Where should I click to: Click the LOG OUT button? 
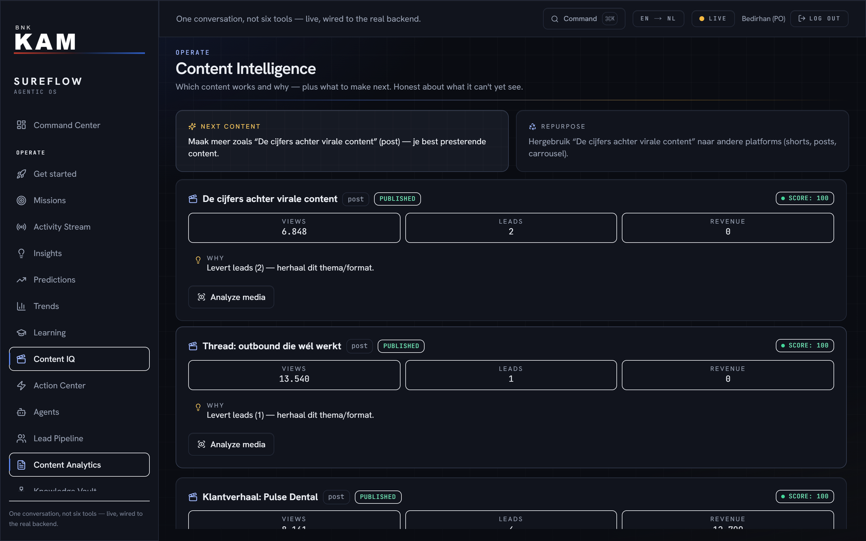[x=819, y=18]
